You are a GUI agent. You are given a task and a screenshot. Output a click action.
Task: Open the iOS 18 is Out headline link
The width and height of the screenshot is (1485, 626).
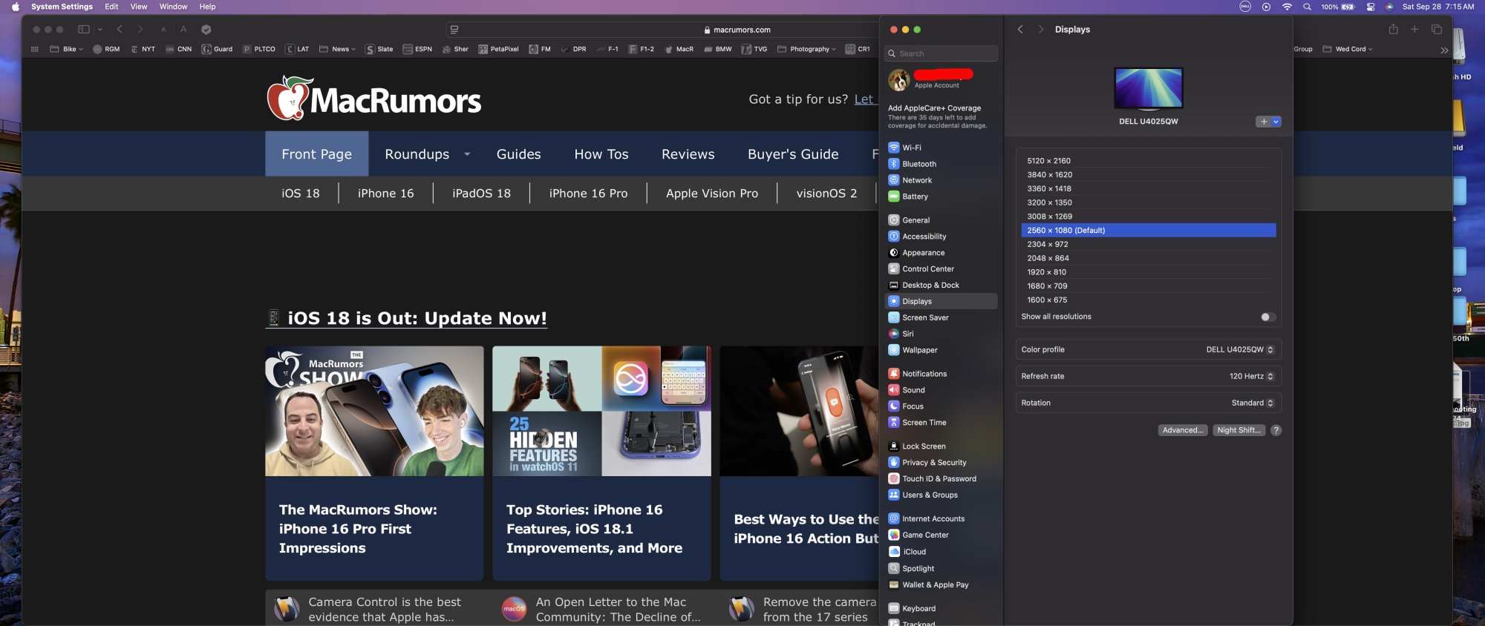pyautogui.click(x=407, y=318)
